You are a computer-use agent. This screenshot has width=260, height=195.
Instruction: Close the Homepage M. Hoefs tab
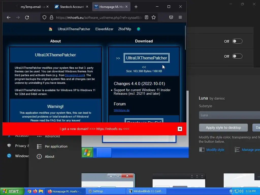click(x=126, y=7)
